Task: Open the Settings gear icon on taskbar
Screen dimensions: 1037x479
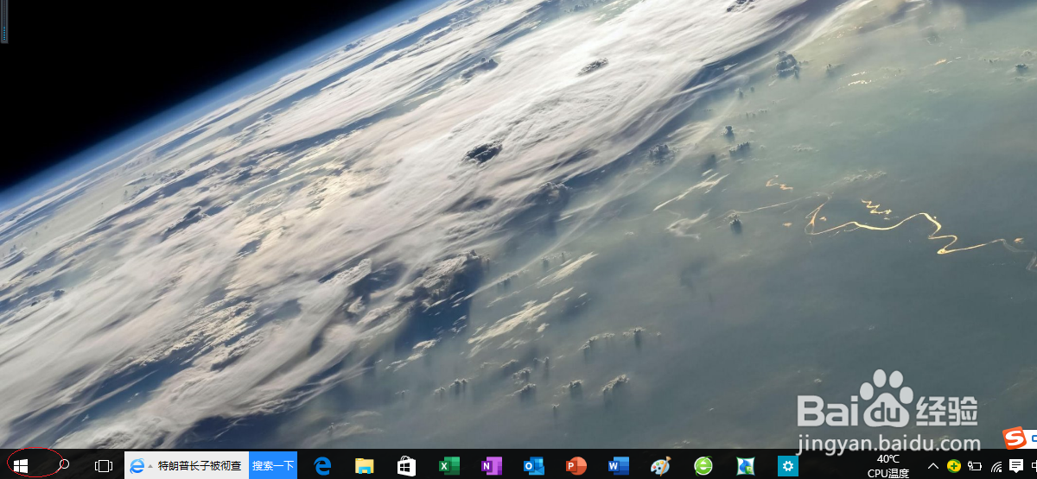Action: coord(787,466)
